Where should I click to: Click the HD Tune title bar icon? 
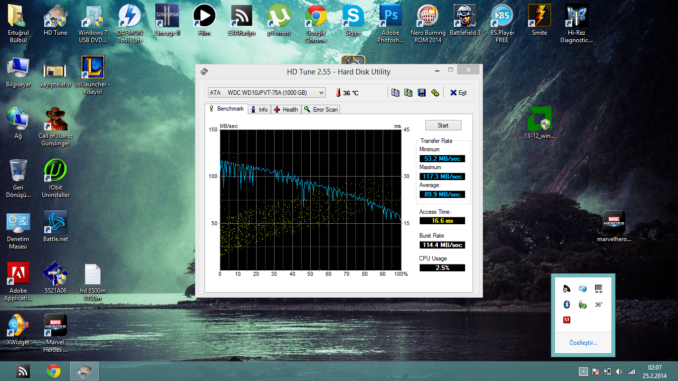click(204, 72)
